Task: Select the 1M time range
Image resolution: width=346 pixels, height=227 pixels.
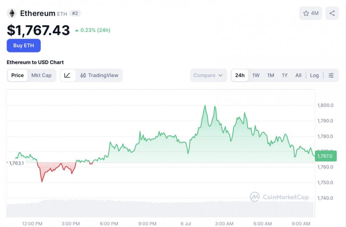Action: click(x=271, y=75)
